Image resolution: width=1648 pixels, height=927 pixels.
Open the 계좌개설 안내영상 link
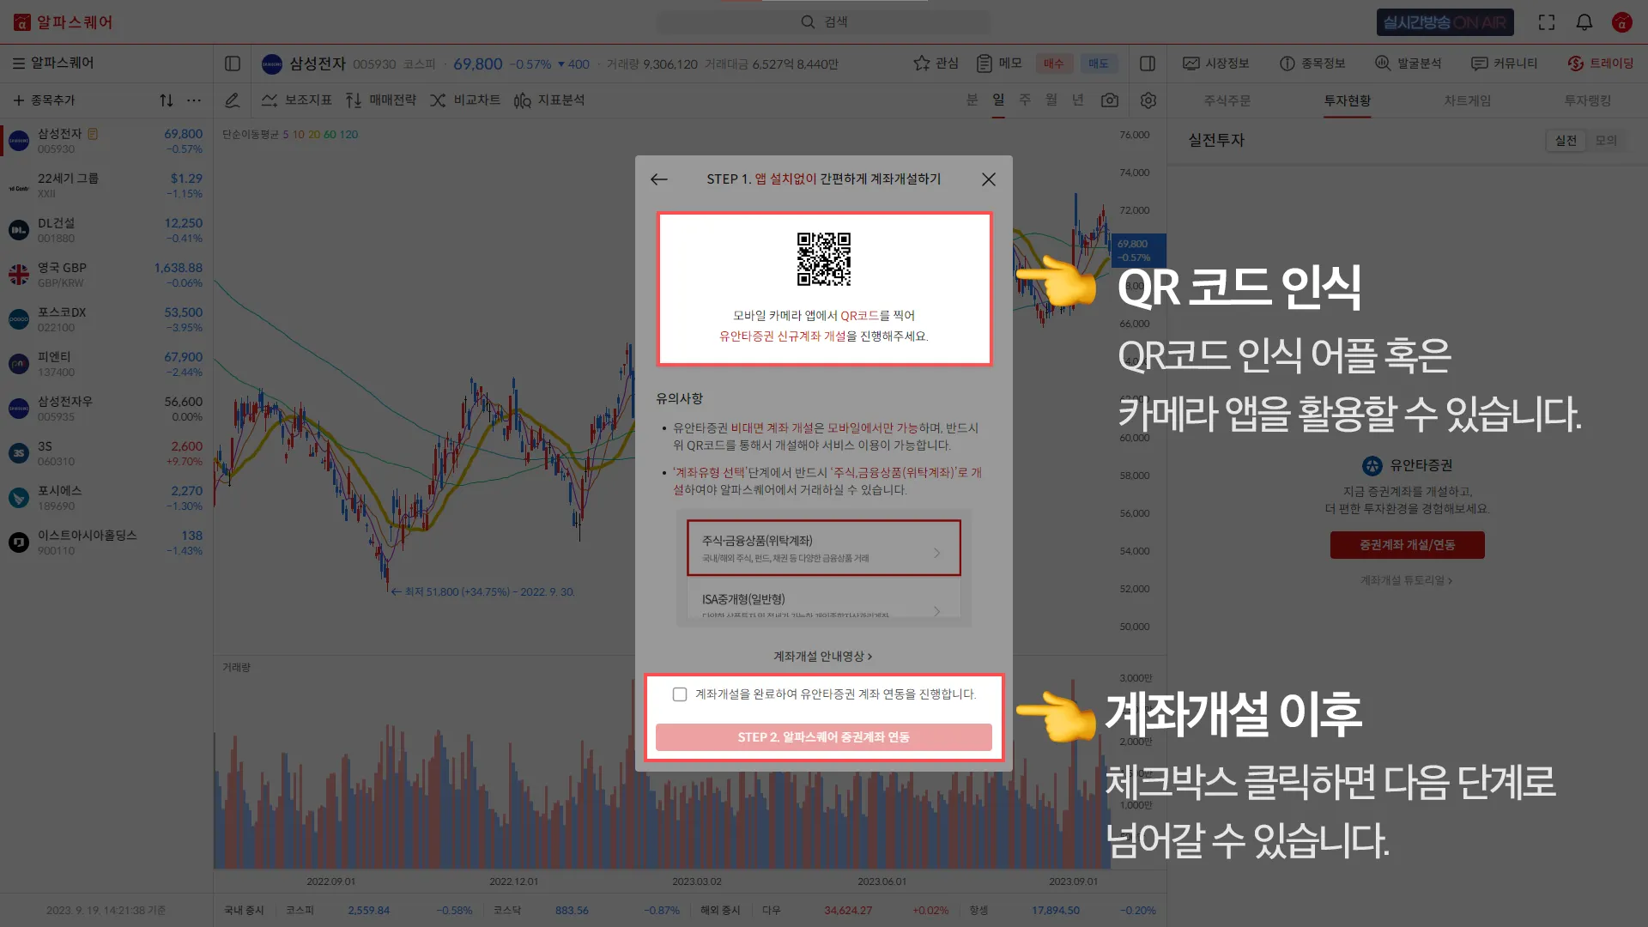[x=822, y=657]
